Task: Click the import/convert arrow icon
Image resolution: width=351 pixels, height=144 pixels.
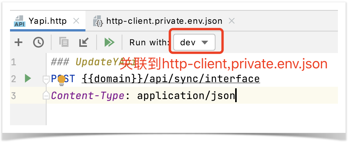Action: point(84,42)
